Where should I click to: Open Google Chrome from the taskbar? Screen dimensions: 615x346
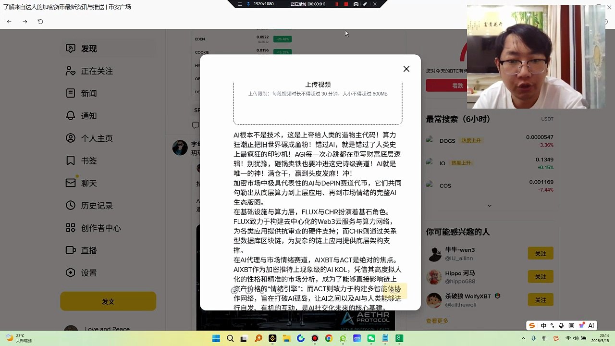coord(329,338)
